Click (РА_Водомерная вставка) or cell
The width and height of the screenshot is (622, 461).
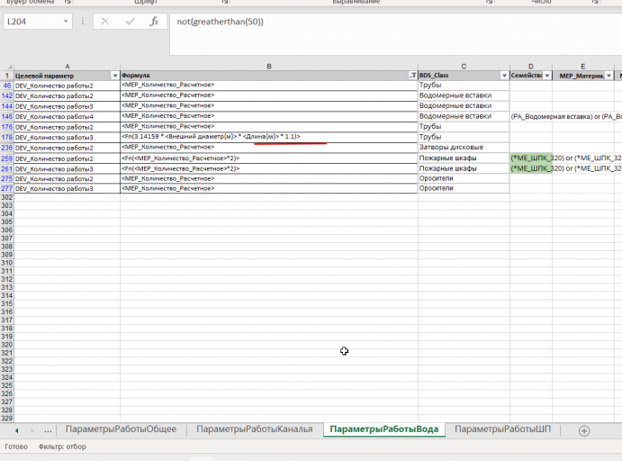coord(531,117)
